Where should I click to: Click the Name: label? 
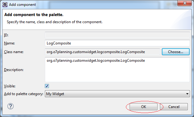pyautogui.click(x=9, y=43)
